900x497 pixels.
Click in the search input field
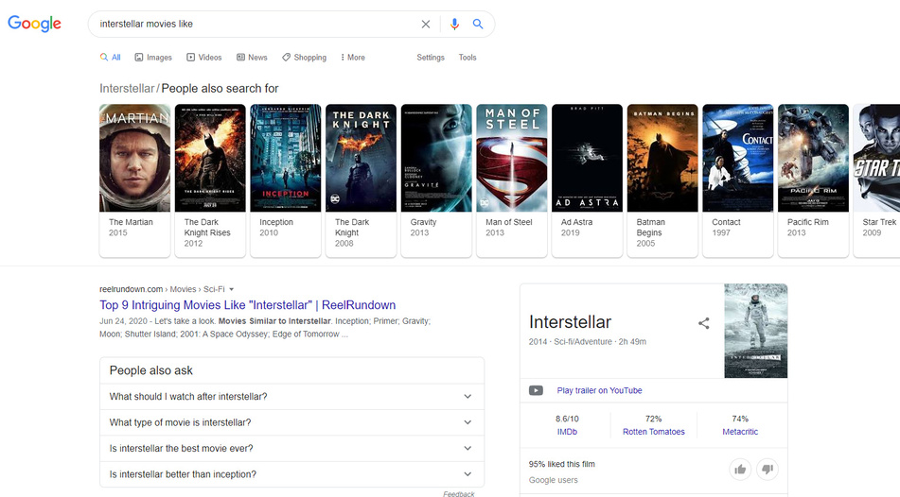(x=256, y=24)
